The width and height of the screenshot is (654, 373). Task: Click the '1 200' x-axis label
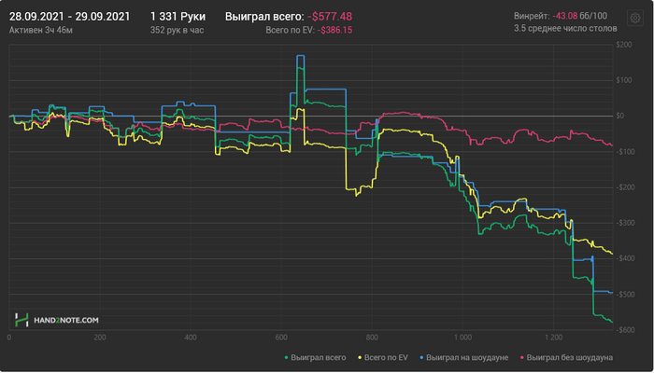(x=553, y=338)
